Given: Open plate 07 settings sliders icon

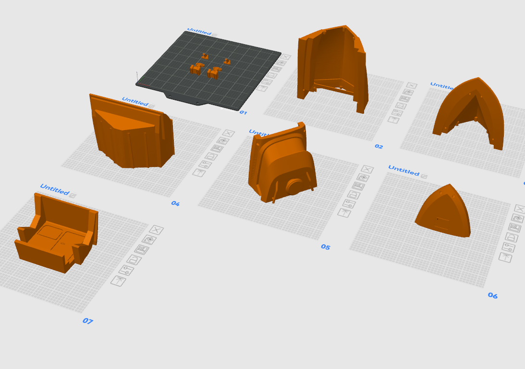Looking at the screenshot, I should point(126,270).
